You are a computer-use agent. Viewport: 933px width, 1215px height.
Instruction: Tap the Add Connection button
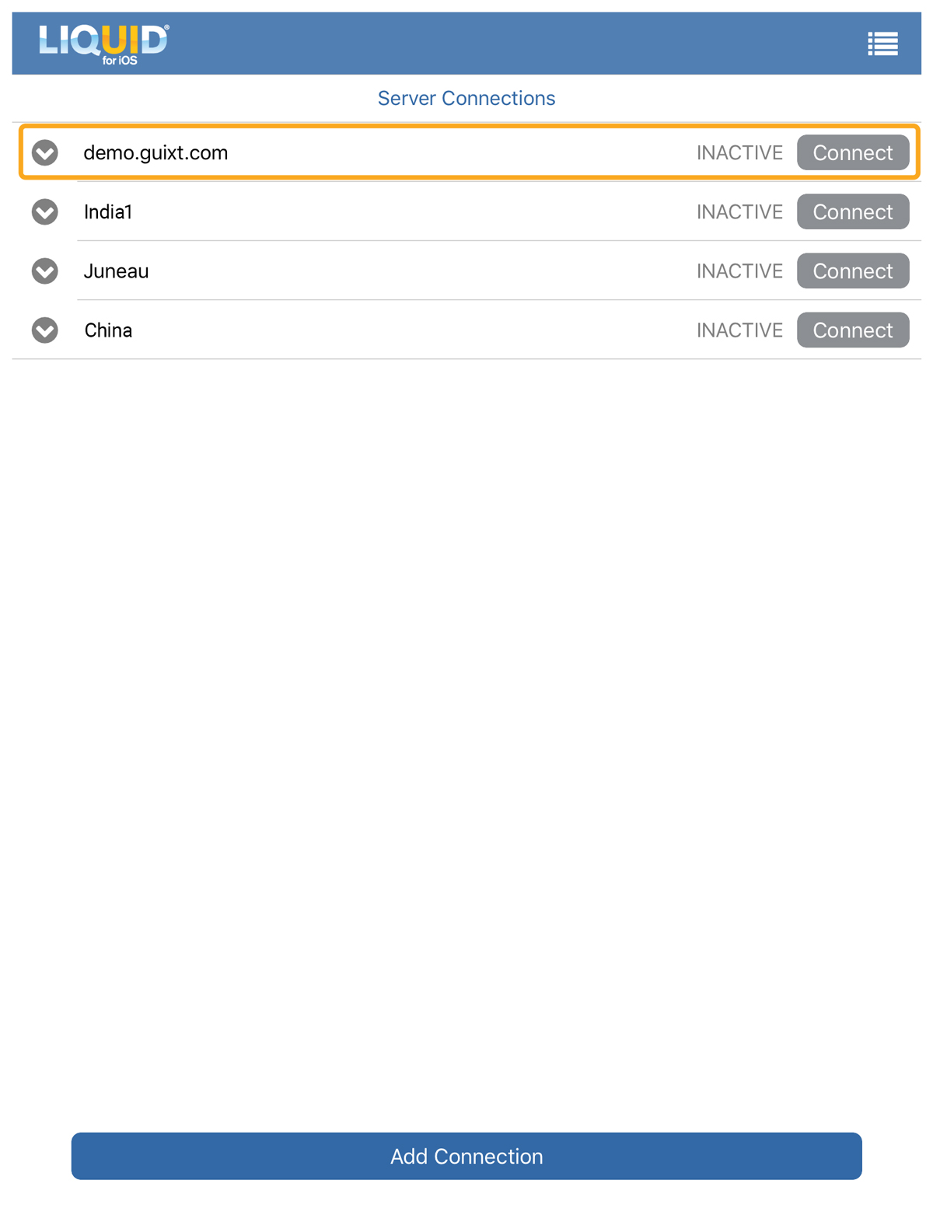point(466,1156)
